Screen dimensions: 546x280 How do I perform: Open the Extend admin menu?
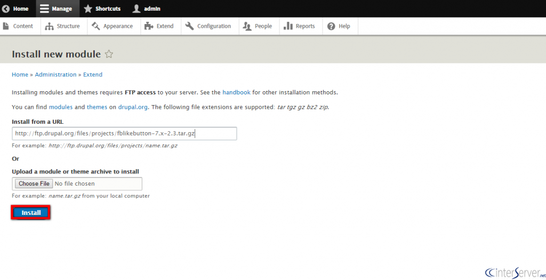[x=161, y=26]
